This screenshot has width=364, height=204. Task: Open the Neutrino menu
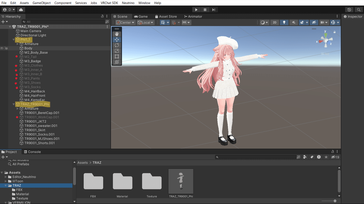tap(128, 3)
